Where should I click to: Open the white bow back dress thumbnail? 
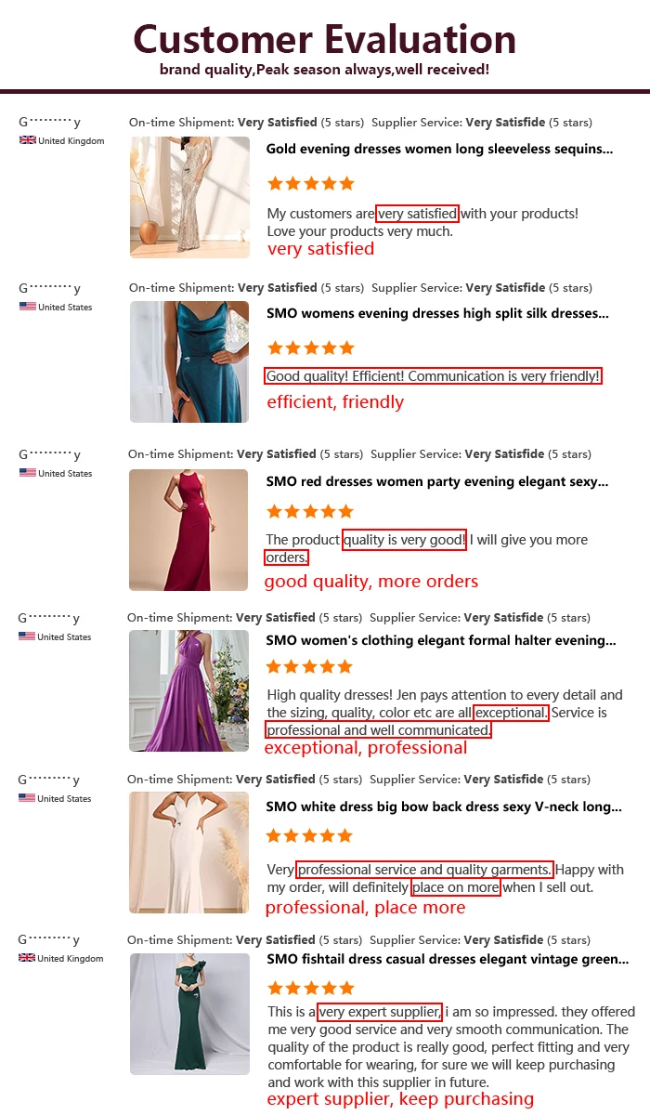click(x=189, y=852)
